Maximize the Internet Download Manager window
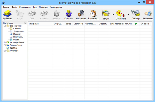Image resolution: width=155 pixels, height=102 pixels. pos(144,2)
